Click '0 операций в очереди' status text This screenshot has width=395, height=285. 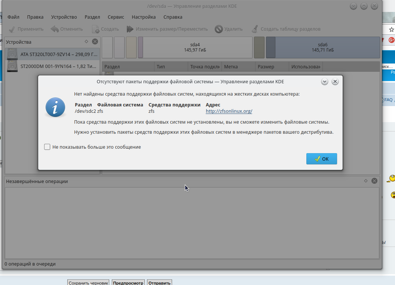click(30, 264)
